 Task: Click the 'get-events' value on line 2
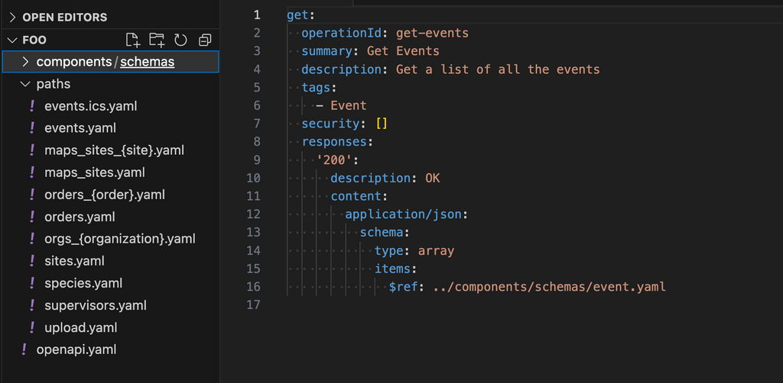[x=433, y=33]
